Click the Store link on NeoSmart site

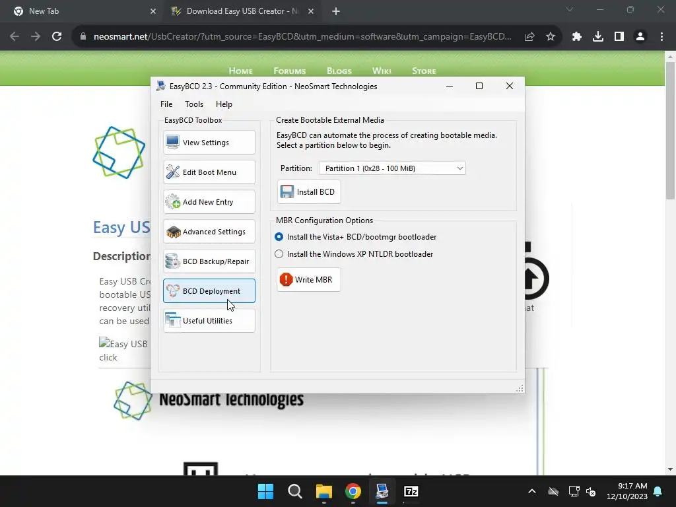(424, 71)
